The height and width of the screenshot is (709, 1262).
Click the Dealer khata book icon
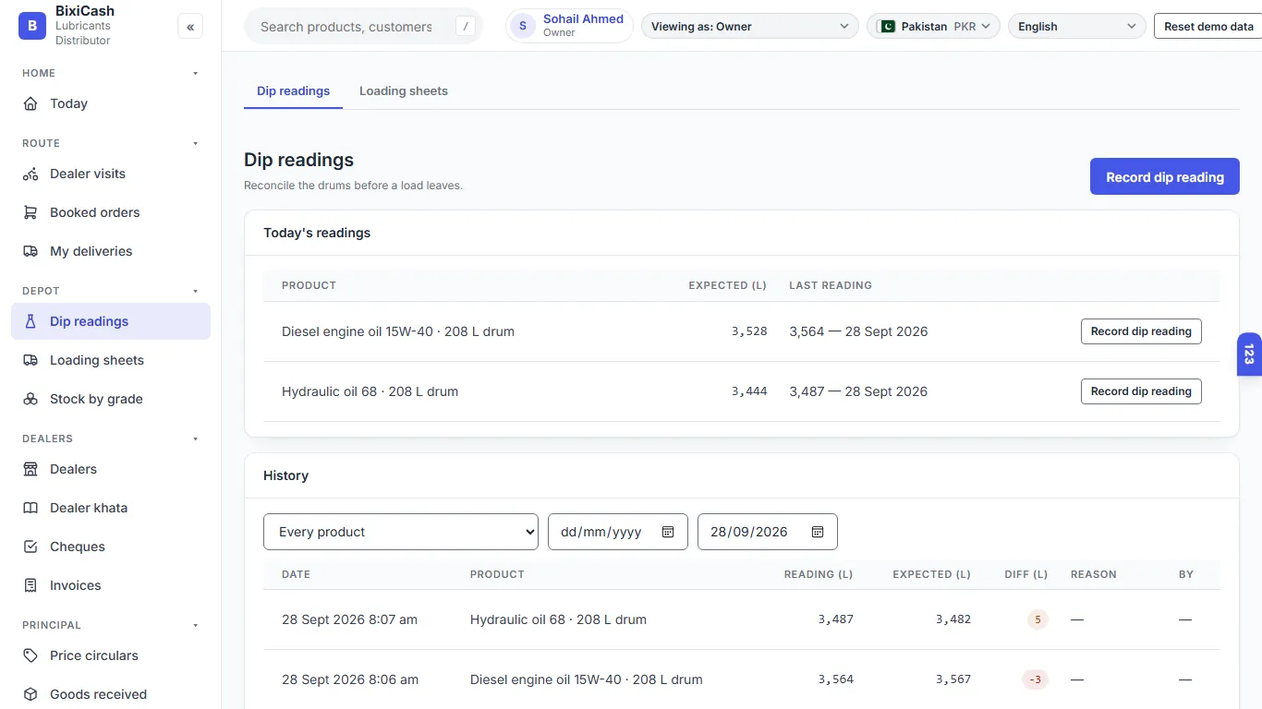[x=30, y=508]
